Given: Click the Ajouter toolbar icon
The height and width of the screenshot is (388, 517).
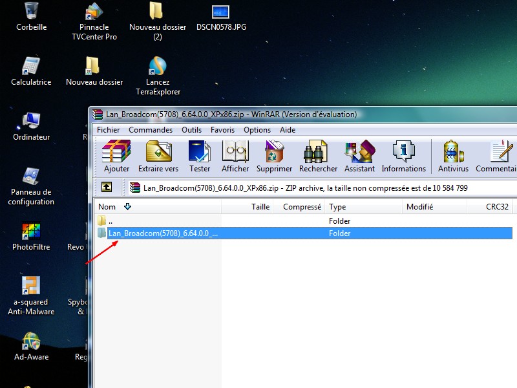Looking at the screenshot, I should pyautogui.click(x=116, y=156).
